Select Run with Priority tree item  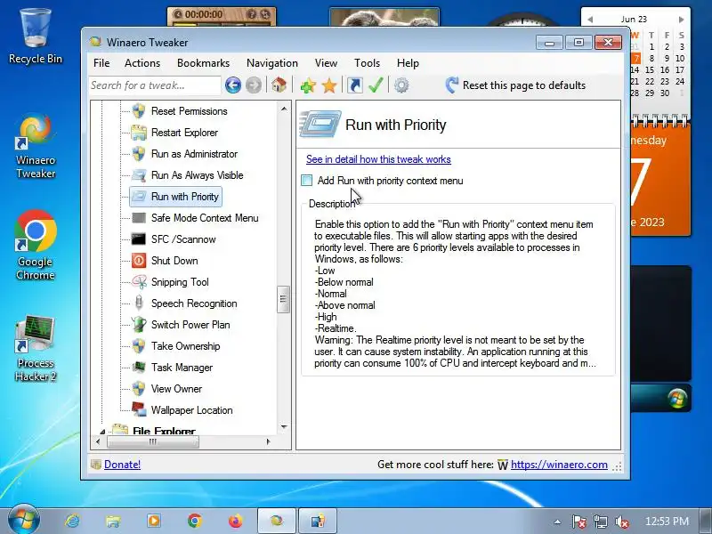[176, 196]
